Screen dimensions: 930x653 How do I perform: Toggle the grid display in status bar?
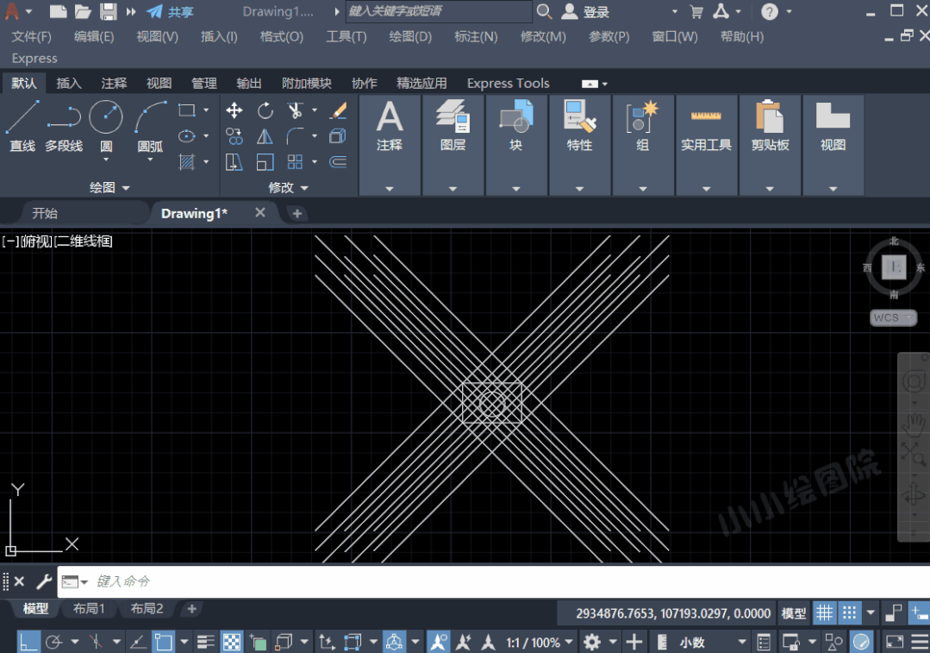point(825,613)
